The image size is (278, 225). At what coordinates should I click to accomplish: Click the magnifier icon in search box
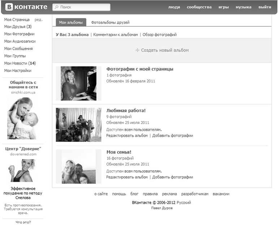[57, 7]
